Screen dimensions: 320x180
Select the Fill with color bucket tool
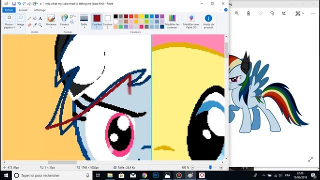[x=34, y=18]
